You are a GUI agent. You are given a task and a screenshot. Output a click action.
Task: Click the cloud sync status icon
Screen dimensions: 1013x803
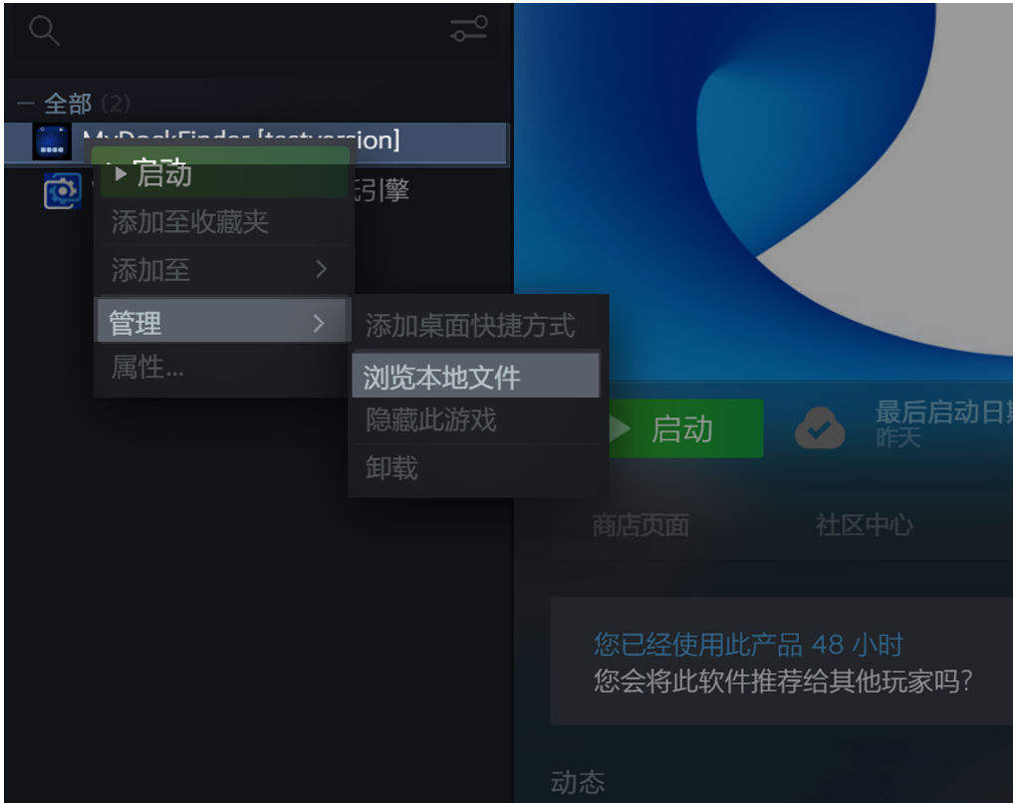820,429
